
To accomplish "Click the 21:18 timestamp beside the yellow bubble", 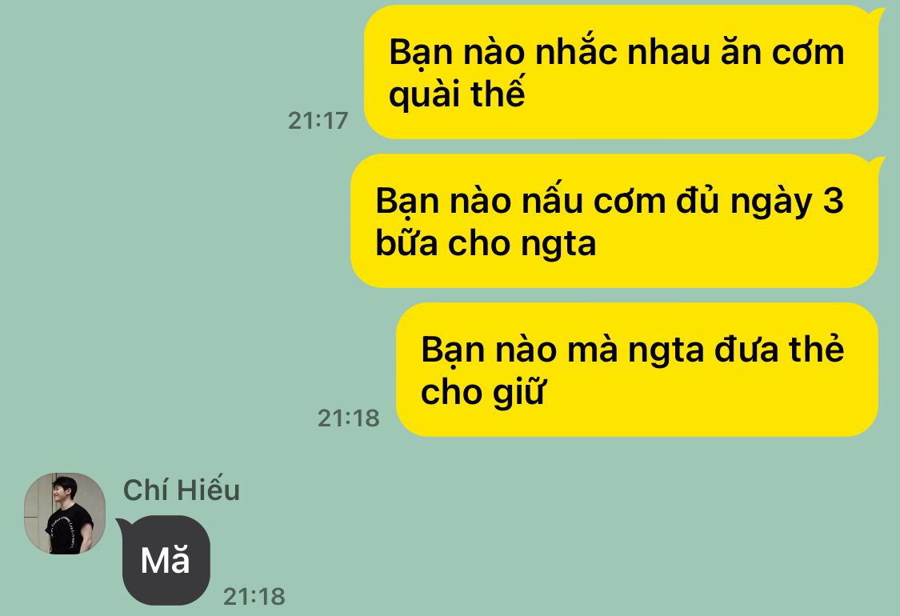I will click(349, 418).
